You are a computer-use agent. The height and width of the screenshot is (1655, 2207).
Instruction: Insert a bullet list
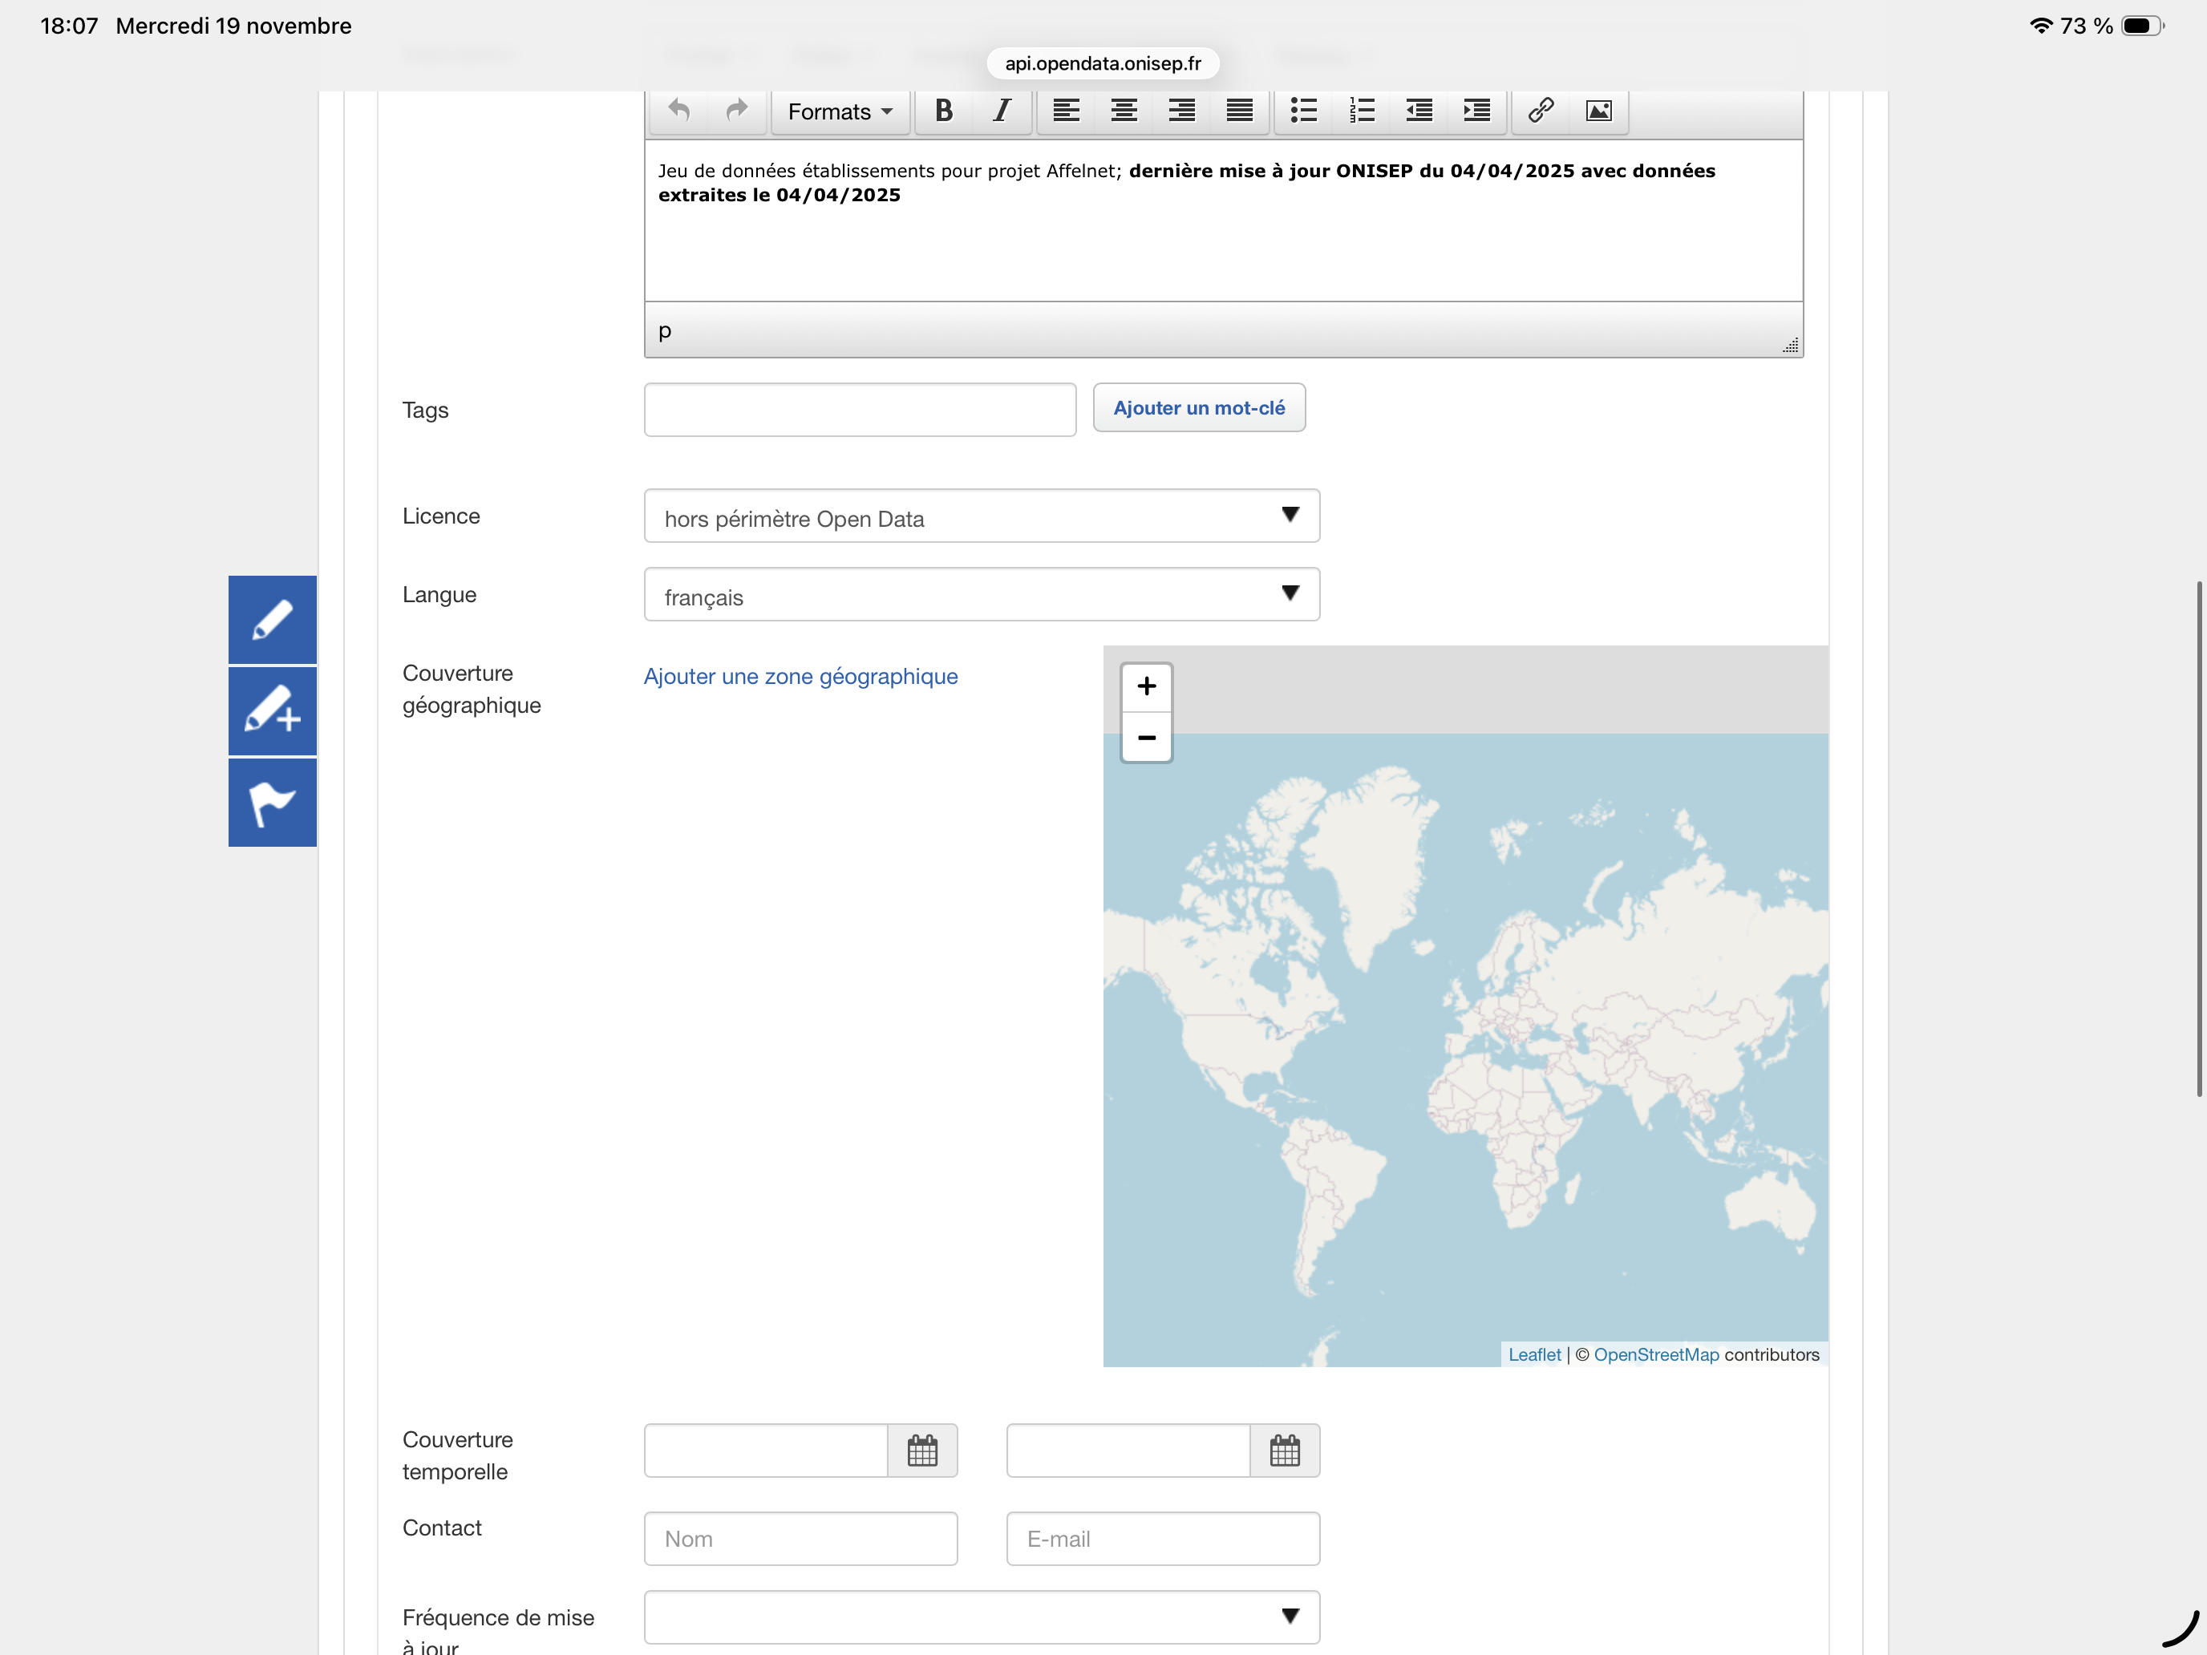click(x=1303, y=111)
